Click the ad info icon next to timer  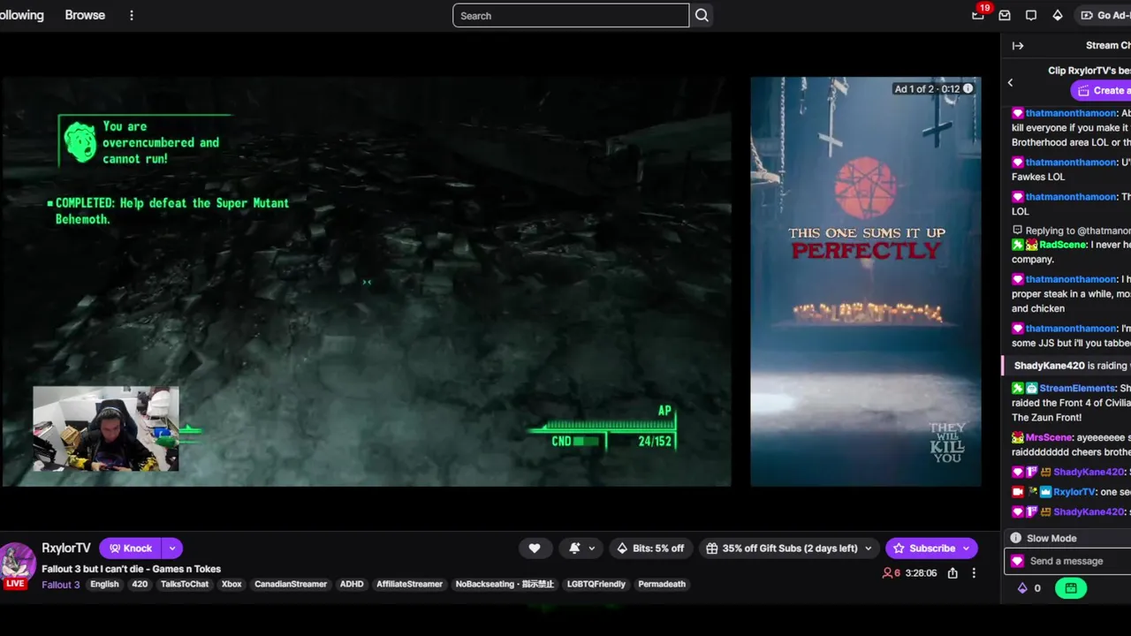point(968,88)
